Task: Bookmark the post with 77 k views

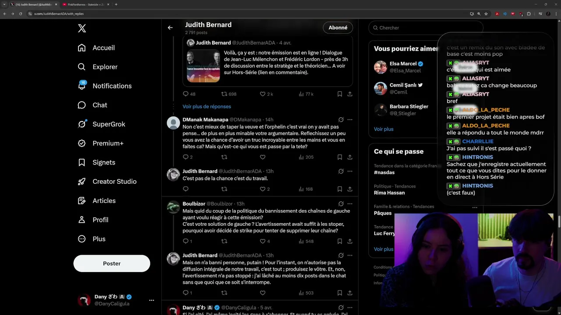Action: point(340,94)
